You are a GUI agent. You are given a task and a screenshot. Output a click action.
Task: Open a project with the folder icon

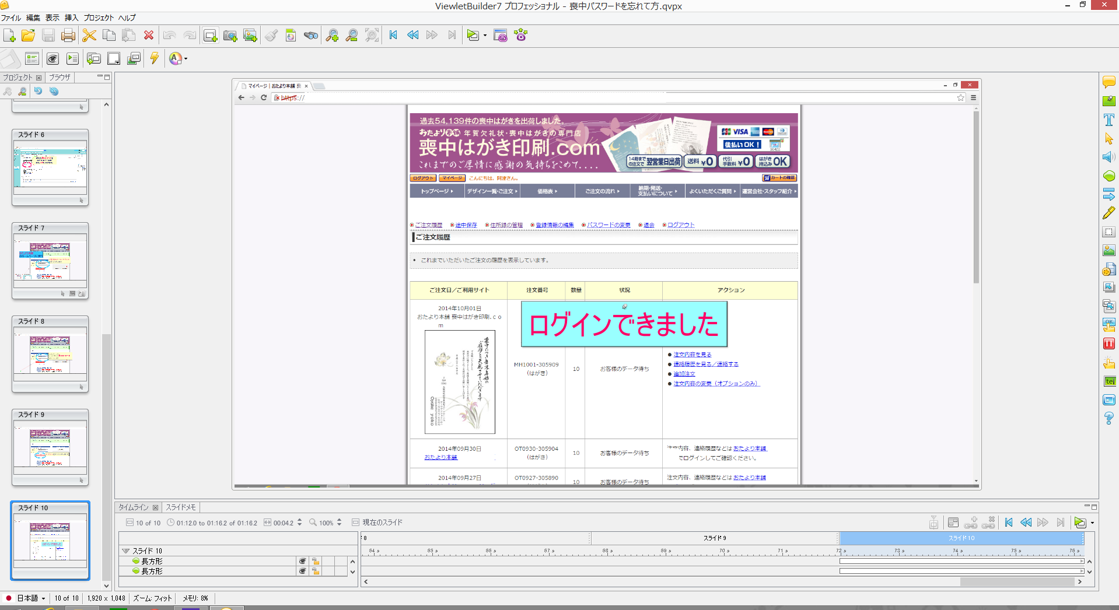point(28,36)
